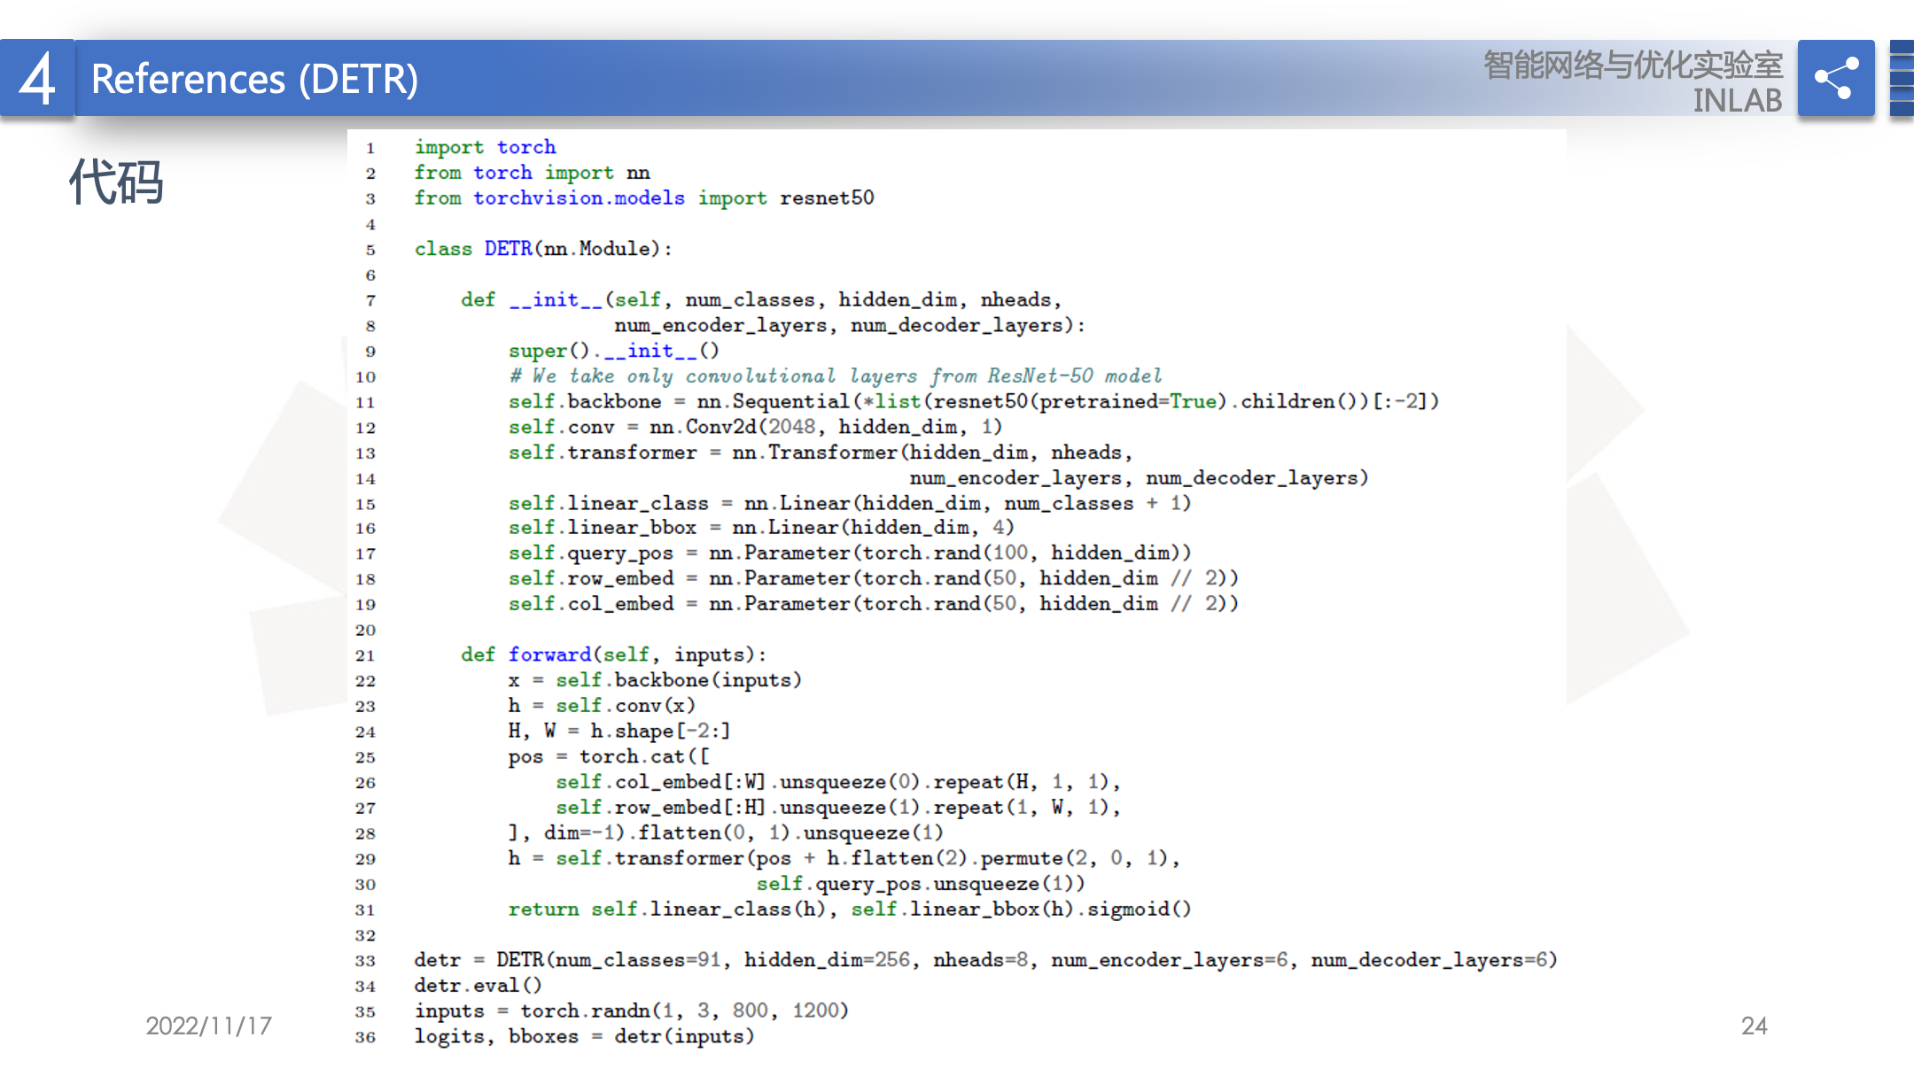Click the self.backbone assignment line
1914x1076 pixels.
tap(973, 402)
